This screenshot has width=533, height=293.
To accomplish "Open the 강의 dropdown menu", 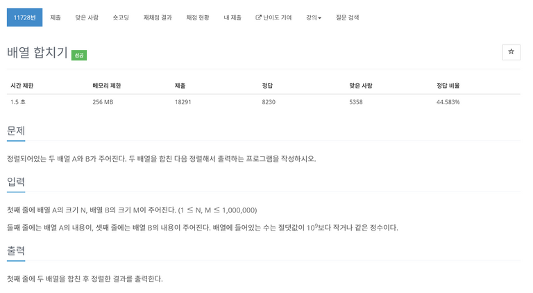I will pos(314,17).
